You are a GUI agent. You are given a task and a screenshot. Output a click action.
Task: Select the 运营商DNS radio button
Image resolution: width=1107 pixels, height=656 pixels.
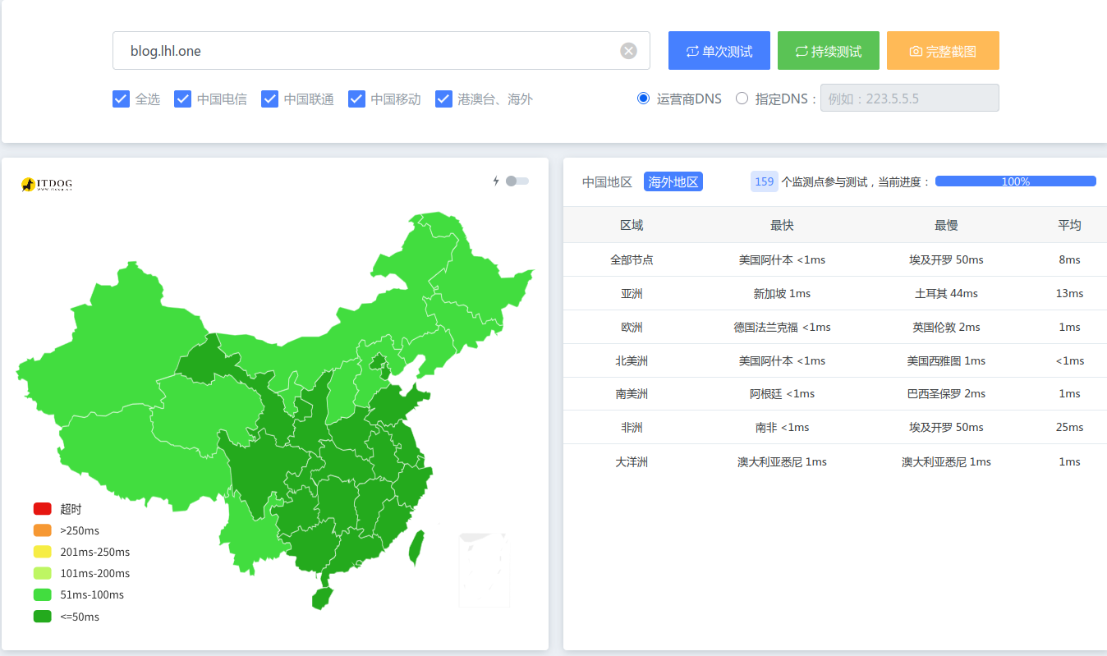click(643, 98)
